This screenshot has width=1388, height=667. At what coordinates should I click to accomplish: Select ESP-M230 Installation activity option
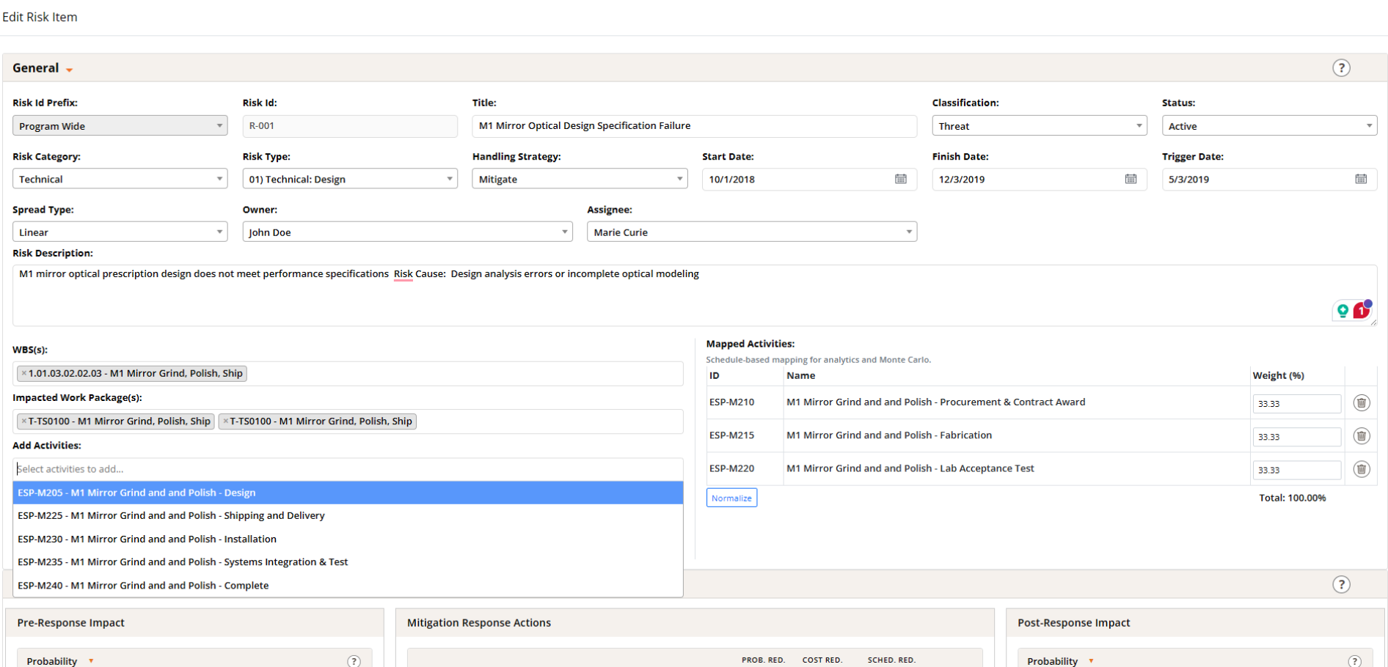coord(348,539)
